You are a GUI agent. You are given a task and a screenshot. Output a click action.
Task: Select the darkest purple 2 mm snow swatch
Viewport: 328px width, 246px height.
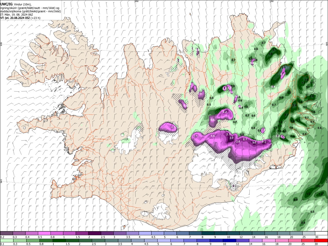click(95, 233)
